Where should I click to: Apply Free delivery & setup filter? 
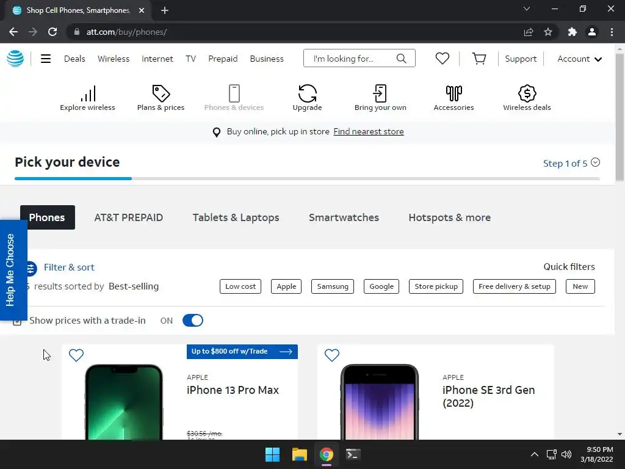pyautogui.click(x=514, y=286)
